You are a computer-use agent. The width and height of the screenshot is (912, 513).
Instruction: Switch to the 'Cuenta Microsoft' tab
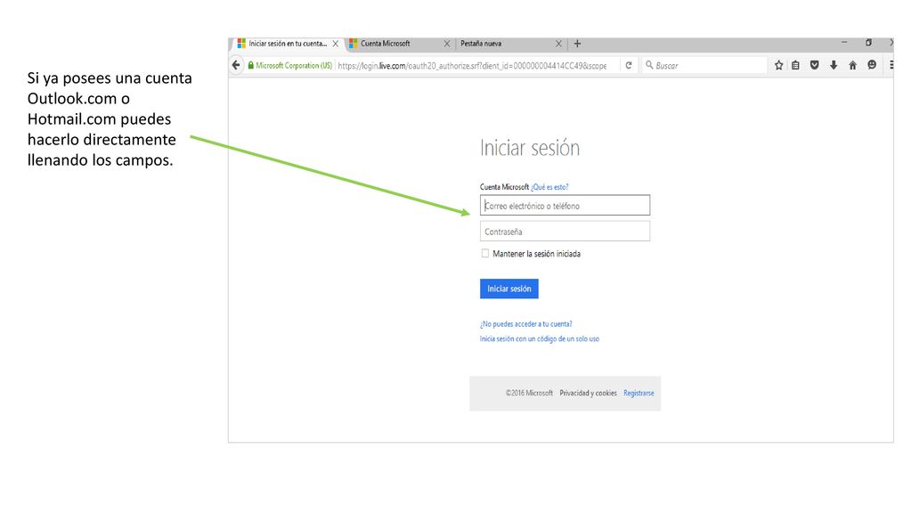click(385, 44)
